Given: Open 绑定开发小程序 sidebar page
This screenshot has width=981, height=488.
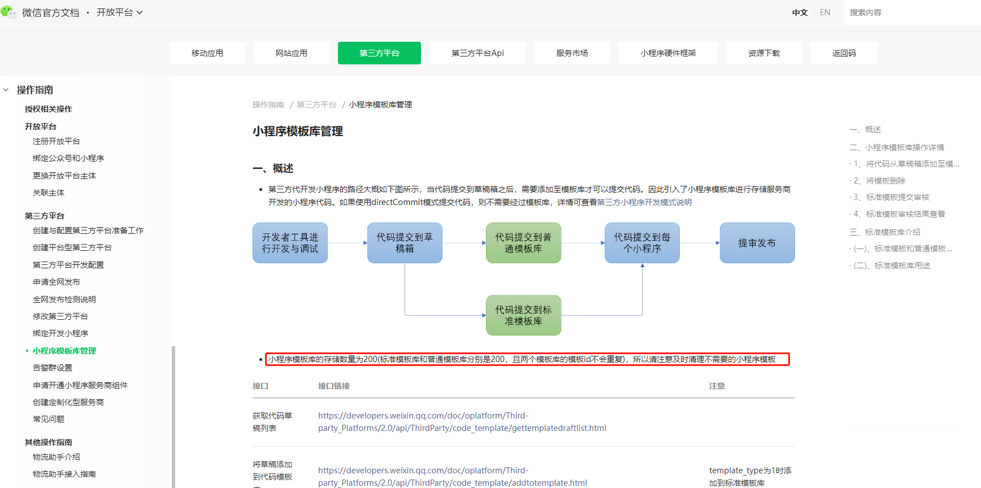Looking at the screenshot, I should coord(60,333).
